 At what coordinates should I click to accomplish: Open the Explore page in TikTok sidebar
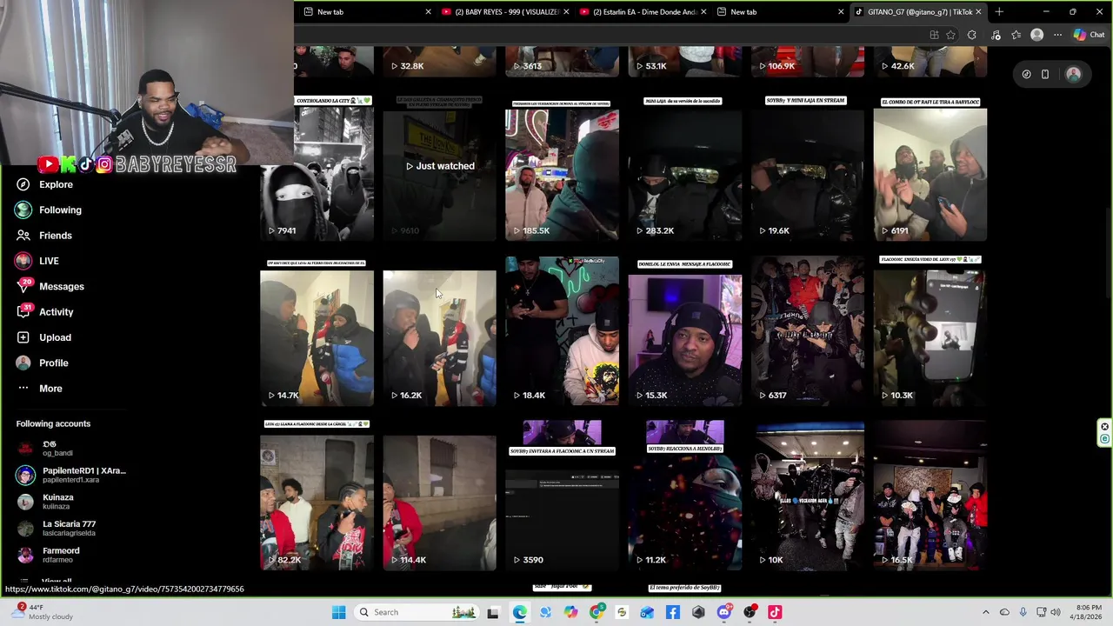coord(43,184)
